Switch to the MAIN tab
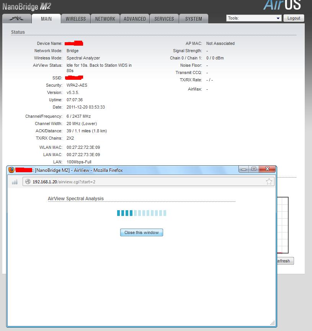Viewport: 312px width, 331px height. pos(46,19)
